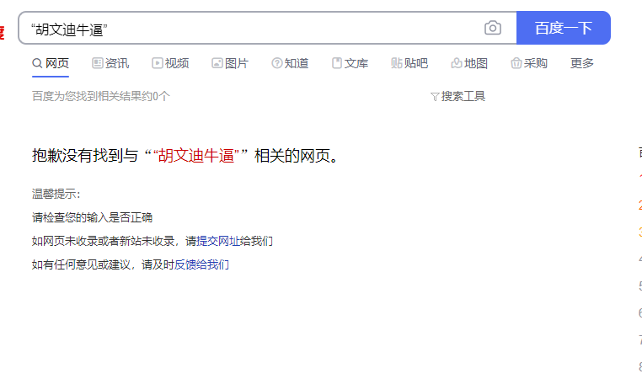Click the 资讯 news icon
Screen dimensions: 642x379
(98, 63)
